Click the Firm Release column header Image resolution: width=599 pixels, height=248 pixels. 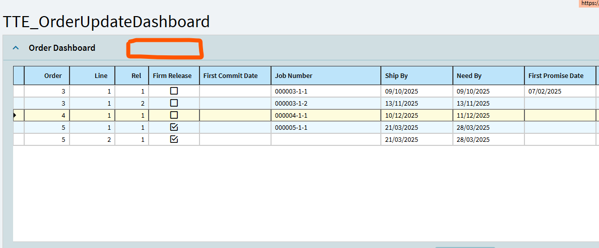[174, 75]
